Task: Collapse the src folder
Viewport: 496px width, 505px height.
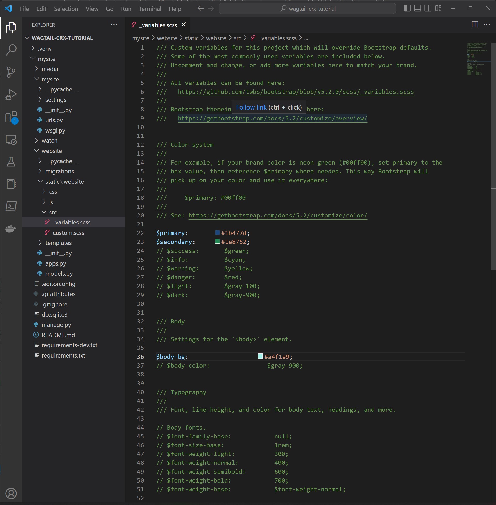Action: [53, 212]
